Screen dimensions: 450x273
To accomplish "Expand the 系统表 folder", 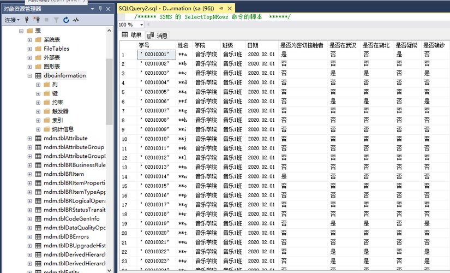I will point(29,40).
